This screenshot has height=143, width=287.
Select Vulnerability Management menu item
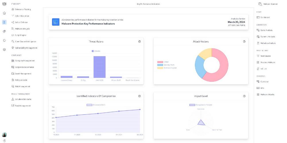tap(26, 48)
